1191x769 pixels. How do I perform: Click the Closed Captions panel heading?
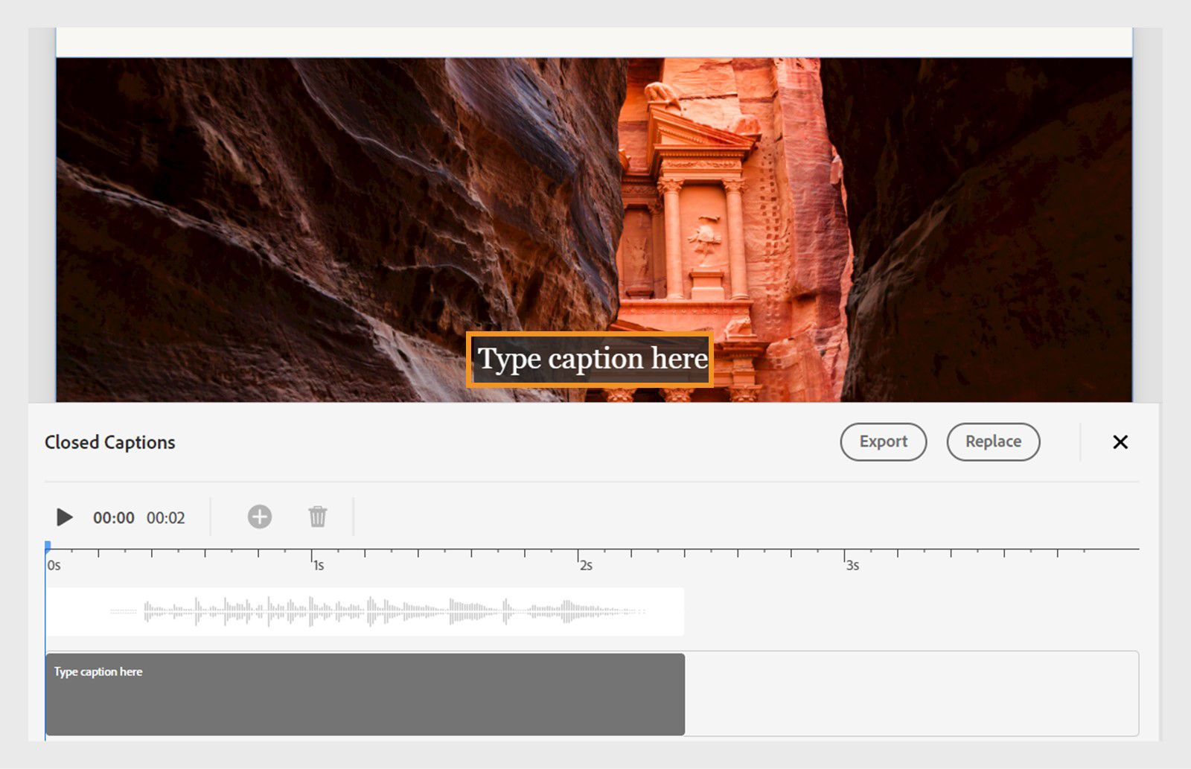(x=109, y=441)
